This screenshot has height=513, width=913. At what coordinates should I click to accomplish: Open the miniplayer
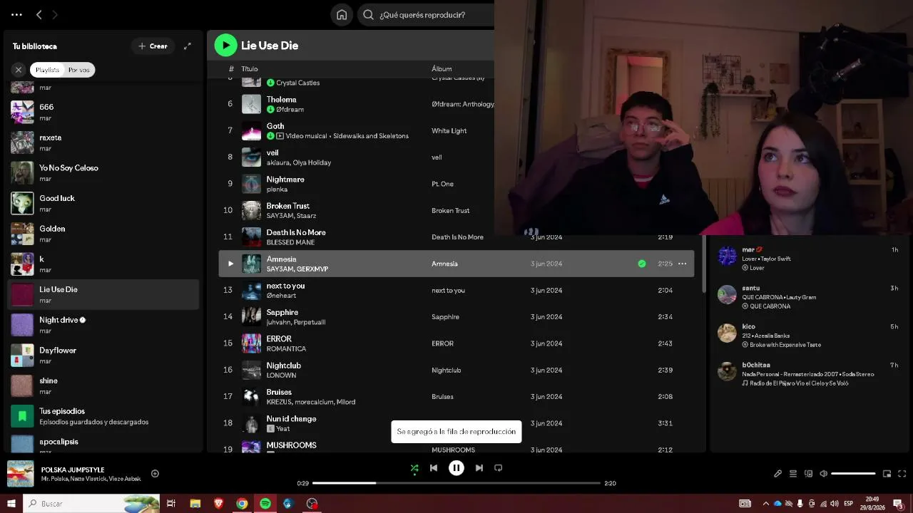887,474
